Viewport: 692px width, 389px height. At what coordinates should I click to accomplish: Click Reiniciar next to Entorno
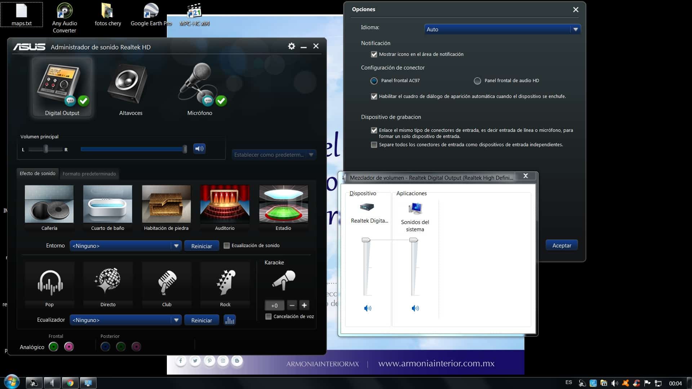click(x=201, y=246)
